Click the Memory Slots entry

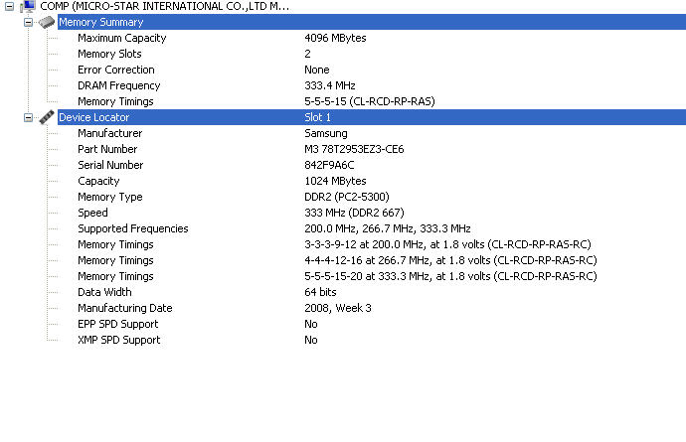coord(109,54)
